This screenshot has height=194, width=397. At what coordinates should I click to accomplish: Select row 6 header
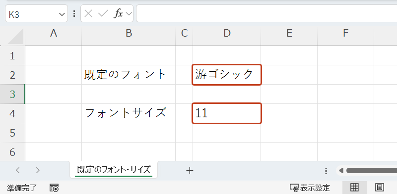point(12,151)
